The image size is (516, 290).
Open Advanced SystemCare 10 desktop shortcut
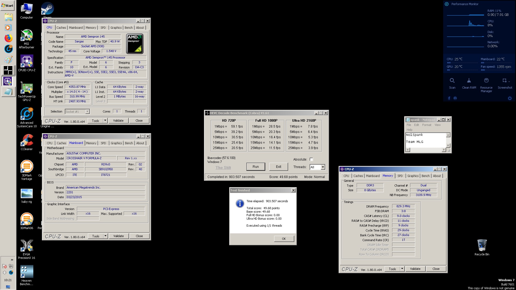click(27, 118)
